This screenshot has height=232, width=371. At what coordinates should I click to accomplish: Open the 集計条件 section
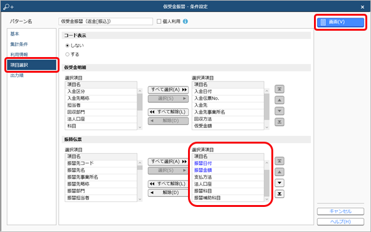[x=19, y=45]
